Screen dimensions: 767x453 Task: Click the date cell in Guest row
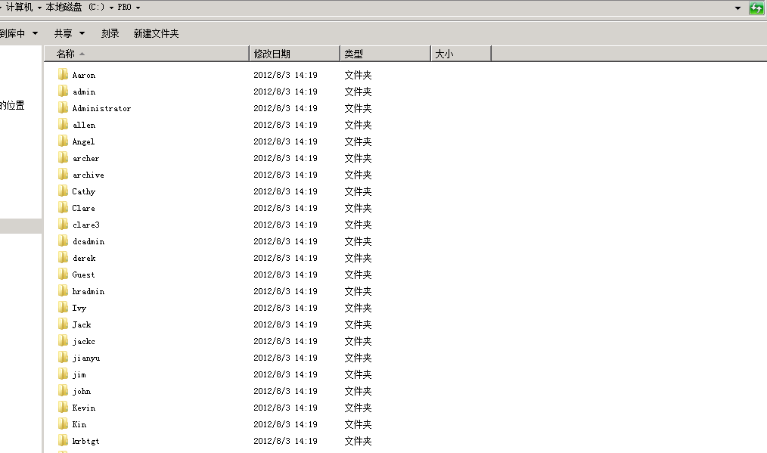[285, 275]
